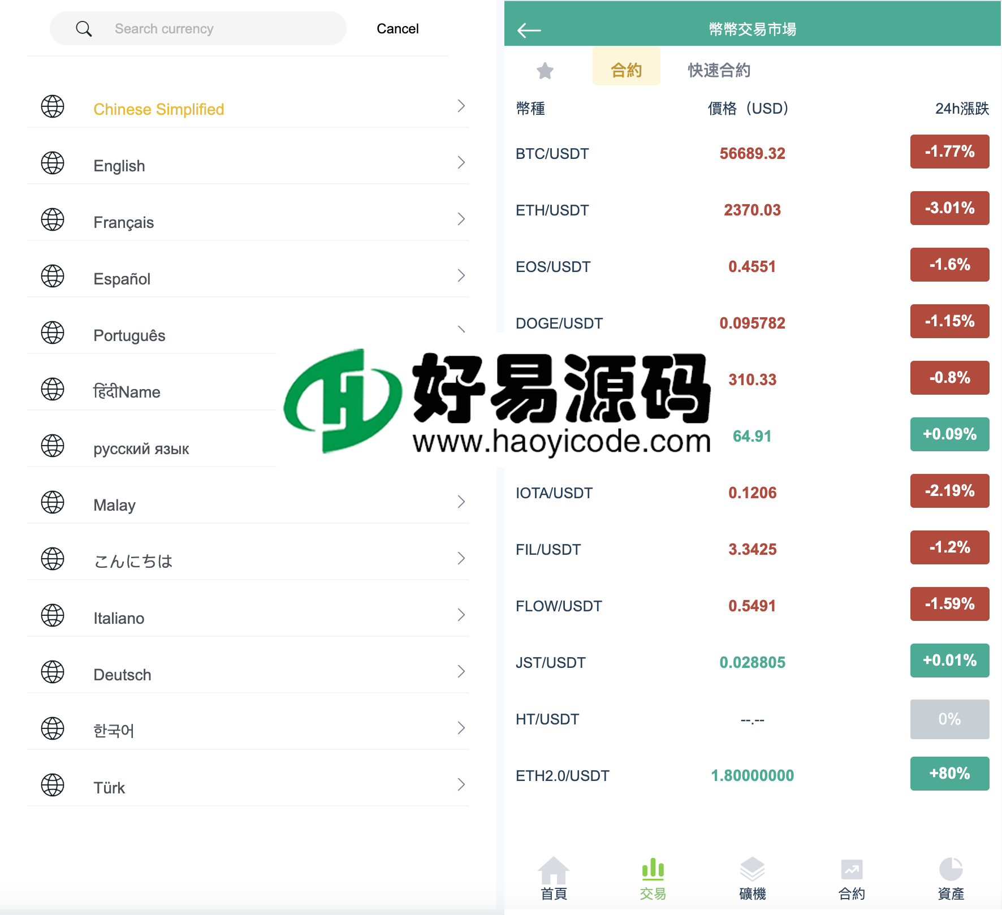
Task: Expand chevron on Deutsch row
Action: (461, 672)
